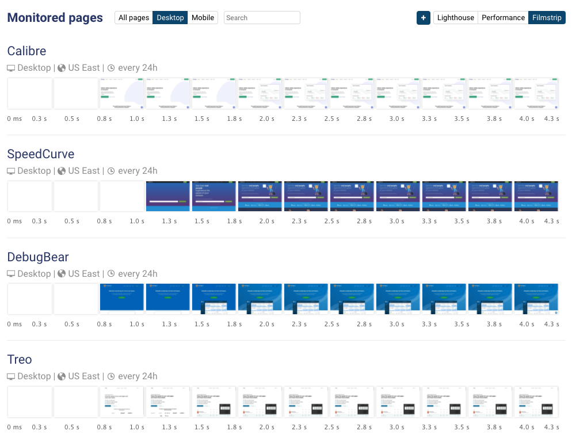Open the Treo page title link
Image resolution: width=572 pixels, height=446 pixels.
click(20, 360)
